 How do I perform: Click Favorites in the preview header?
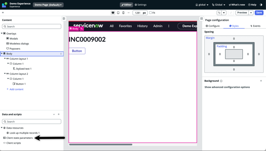pos(125,26)
